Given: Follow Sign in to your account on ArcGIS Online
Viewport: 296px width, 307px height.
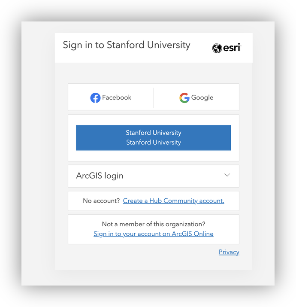Looking at the screenshot, I should [x=154, y=234].
